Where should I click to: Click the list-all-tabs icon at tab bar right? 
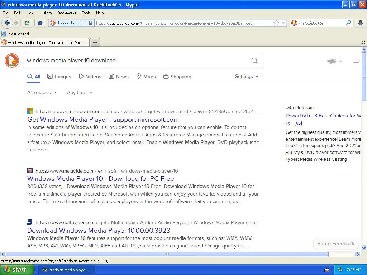[363, 42]
